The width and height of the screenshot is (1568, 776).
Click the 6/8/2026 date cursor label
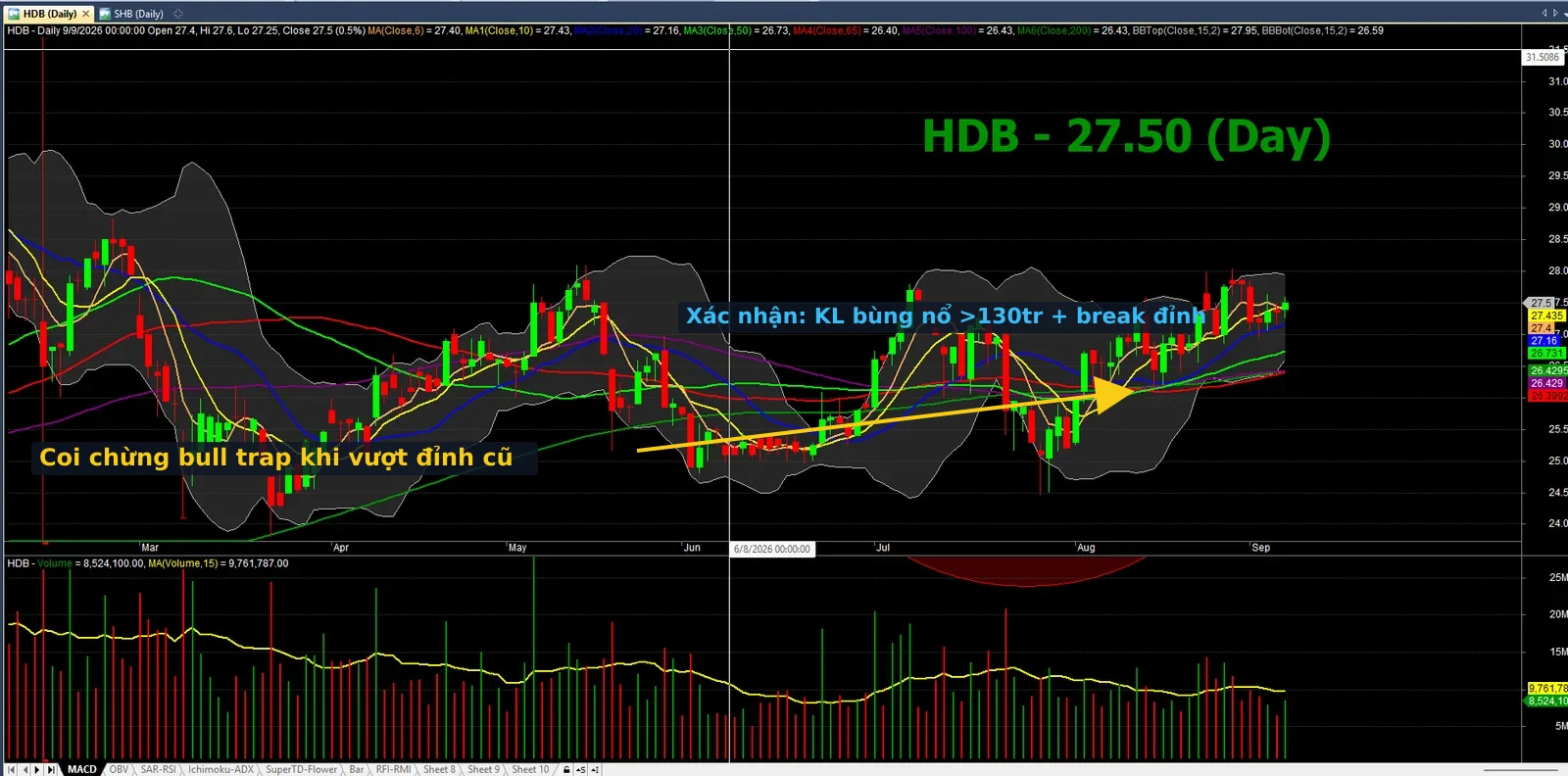click(772, 549)
